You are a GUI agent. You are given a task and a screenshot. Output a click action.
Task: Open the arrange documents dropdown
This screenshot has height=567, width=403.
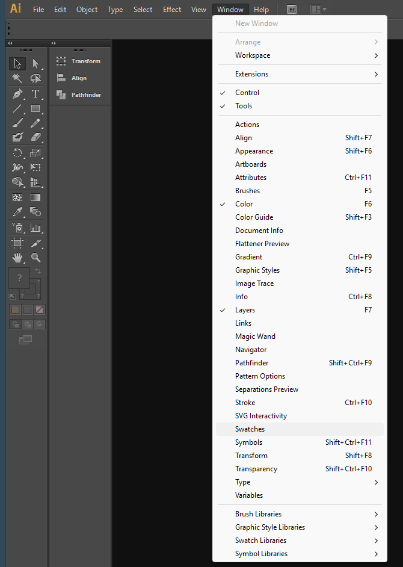pyautogui.click(x=318, y=10)
